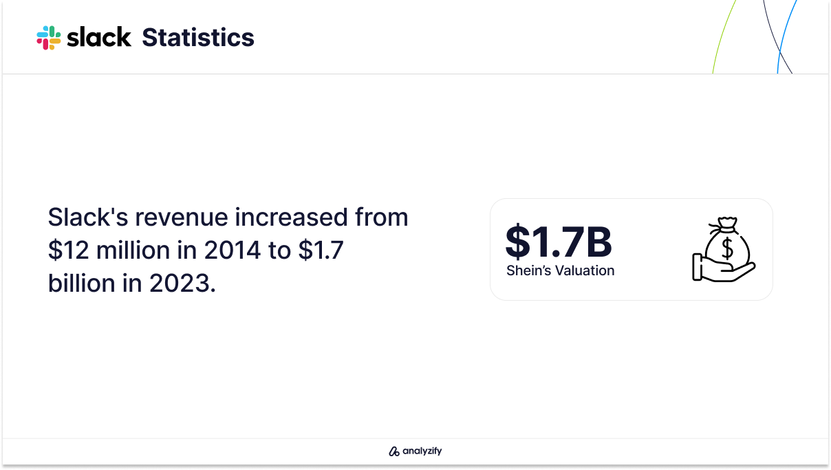Click the "Shein's Valuation" caption
The width and height of the screenshot is (831, 470).
click(x=561, y=270)
